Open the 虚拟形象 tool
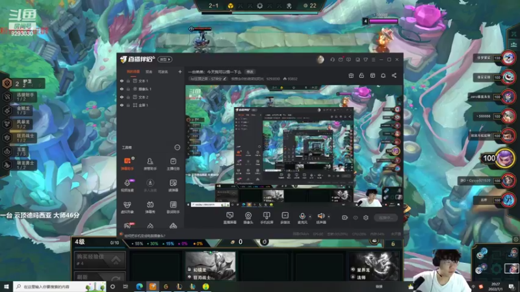The height and width of the screenshot is (292, 520). pos(127,207)
